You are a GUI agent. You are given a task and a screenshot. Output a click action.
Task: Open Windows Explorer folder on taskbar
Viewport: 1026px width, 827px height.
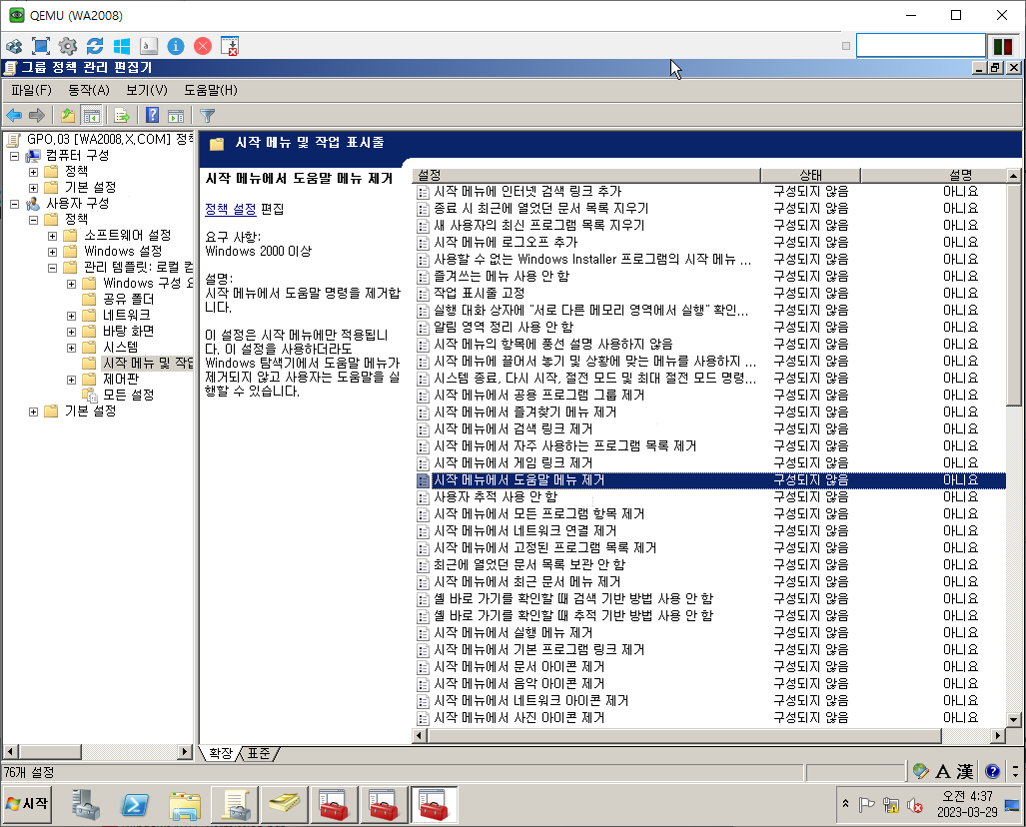(185, 805)
